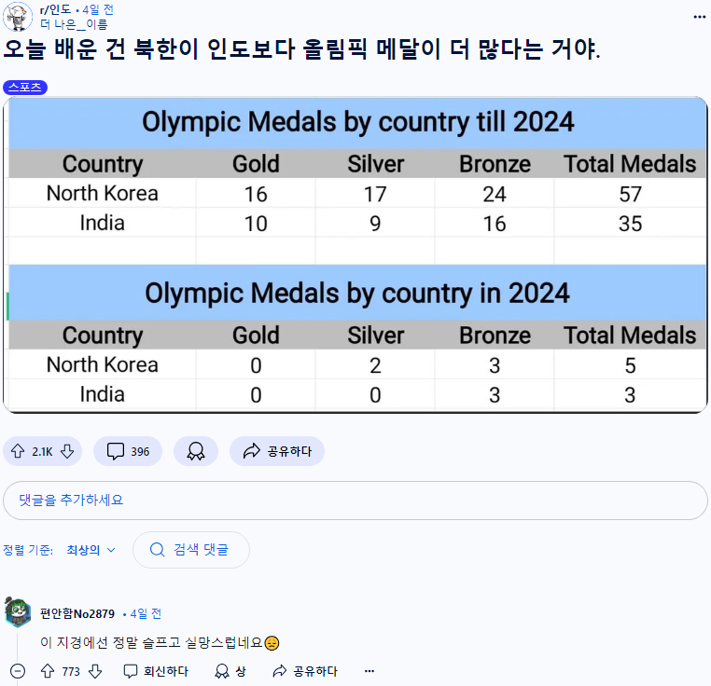The image size is (711, 686).
Task: Downvote the 편안함No2879 comment
Action: [95, 671]
